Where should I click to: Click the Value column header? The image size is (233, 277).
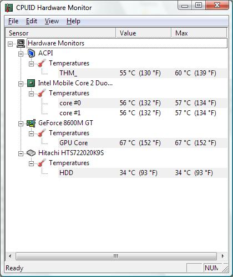[144, 33]
